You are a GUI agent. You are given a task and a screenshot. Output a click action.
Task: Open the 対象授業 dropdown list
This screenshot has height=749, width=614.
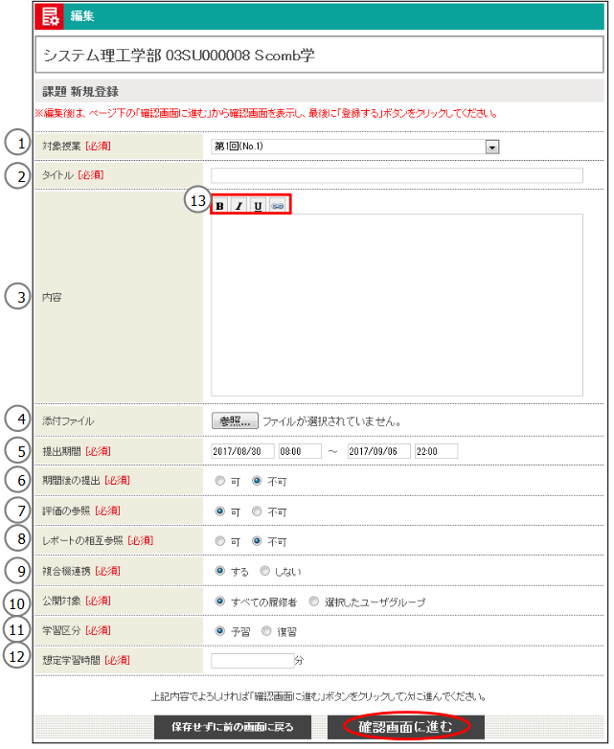coord(492,147)
